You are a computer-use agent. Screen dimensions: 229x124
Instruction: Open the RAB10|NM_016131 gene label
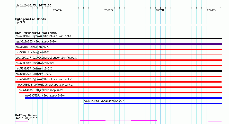tap(27, 118)
